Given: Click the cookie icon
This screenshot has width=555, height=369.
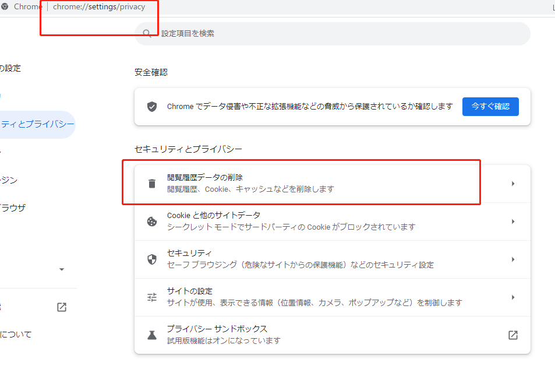Looking at the screenshot, I should coord(152,222).
